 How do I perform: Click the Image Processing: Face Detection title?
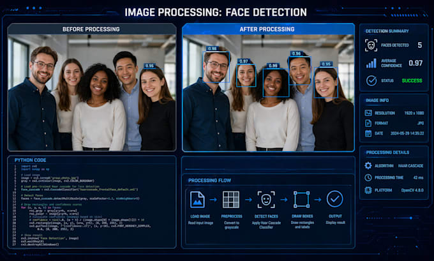tap(216, 13)
